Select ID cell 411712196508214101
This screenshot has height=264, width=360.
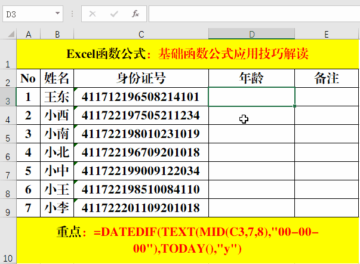pos(141,97)
